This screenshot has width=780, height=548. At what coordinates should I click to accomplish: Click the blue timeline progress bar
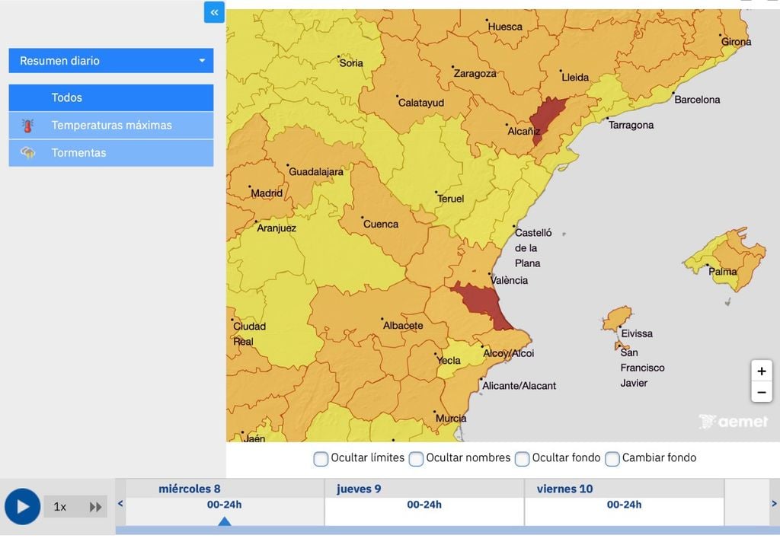448,530
